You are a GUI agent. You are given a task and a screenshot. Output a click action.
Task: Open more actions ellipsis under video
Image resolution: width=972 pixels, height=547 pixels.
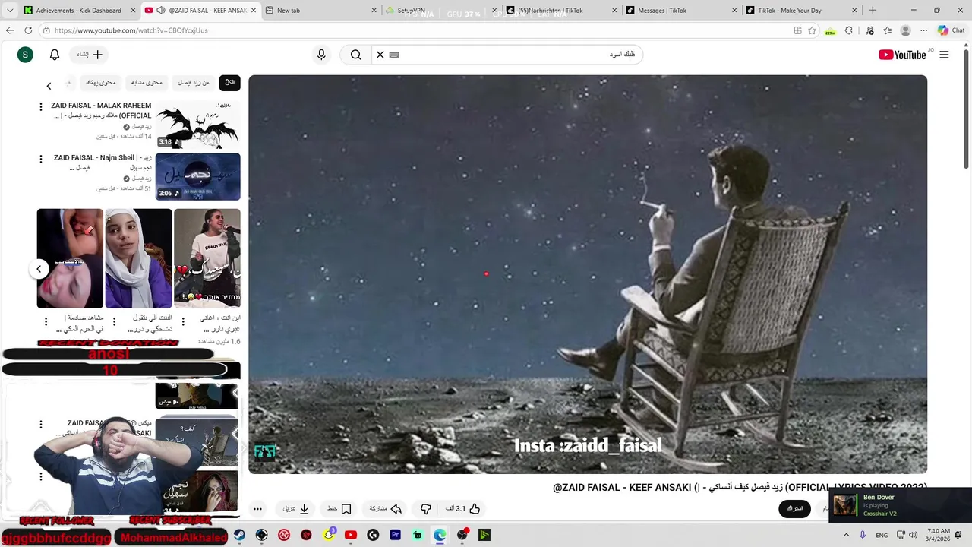(x=257, y=509)
